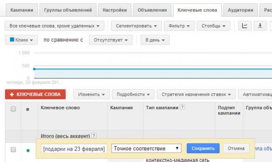Switch to the Кампании tab
This screenshot has height=162, width=272.
22,10
